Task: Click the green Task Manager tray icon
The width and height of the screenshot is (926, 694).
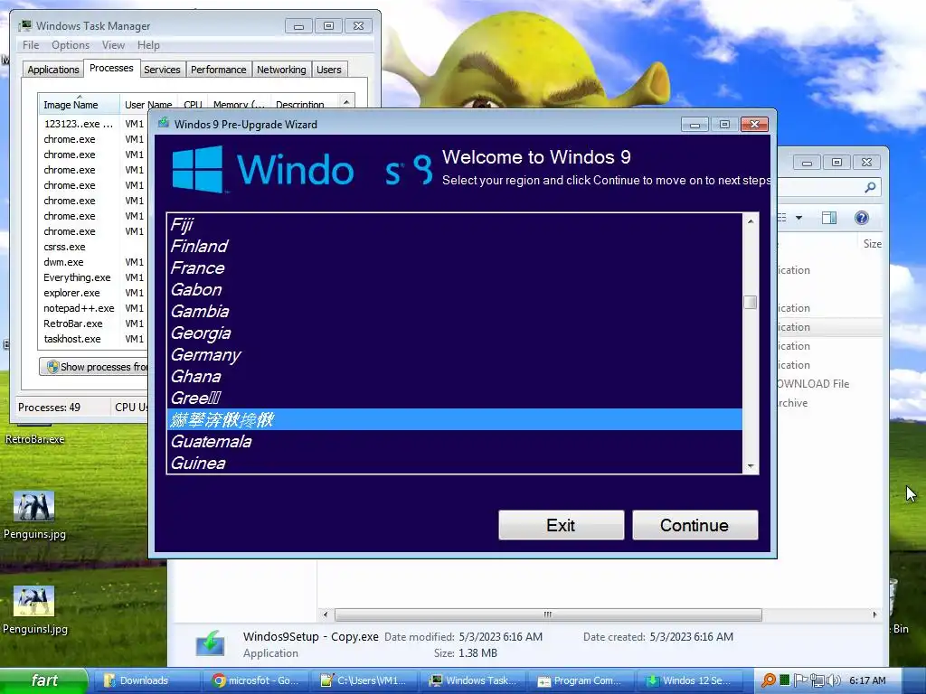Action: pos(784,680)
